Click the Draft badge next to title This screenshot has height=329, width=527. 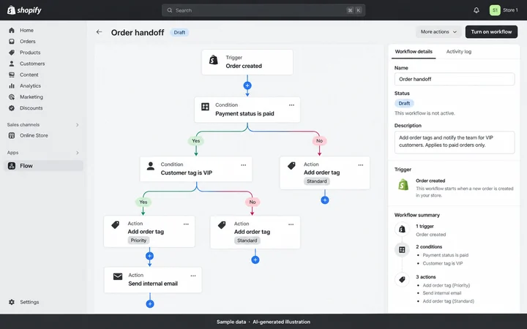pos(179,33)
